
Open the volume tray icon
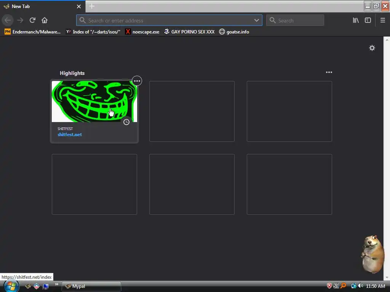[360, 286]
